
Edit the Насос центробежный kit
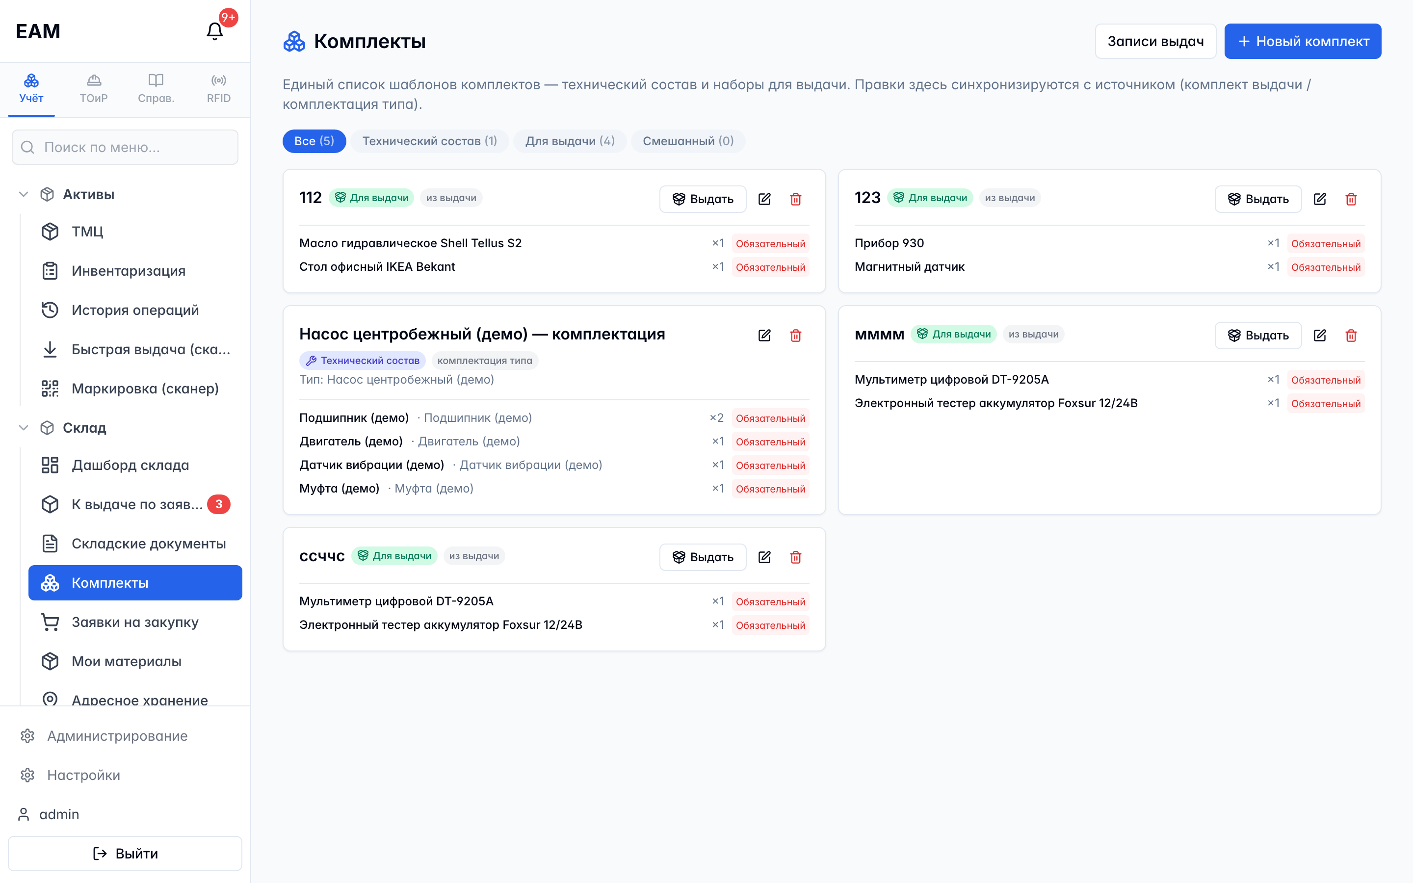point(764,335)
